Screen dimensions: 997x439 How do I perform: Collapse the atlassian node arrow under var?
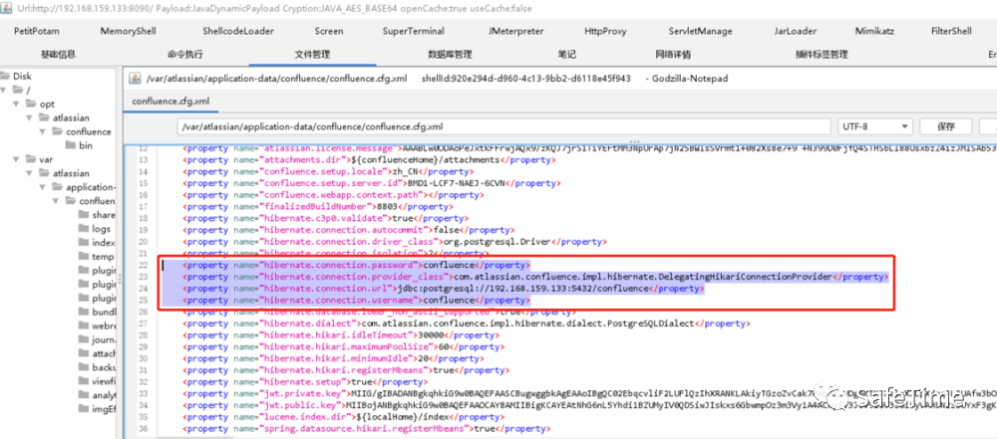[x=30, y=173]
